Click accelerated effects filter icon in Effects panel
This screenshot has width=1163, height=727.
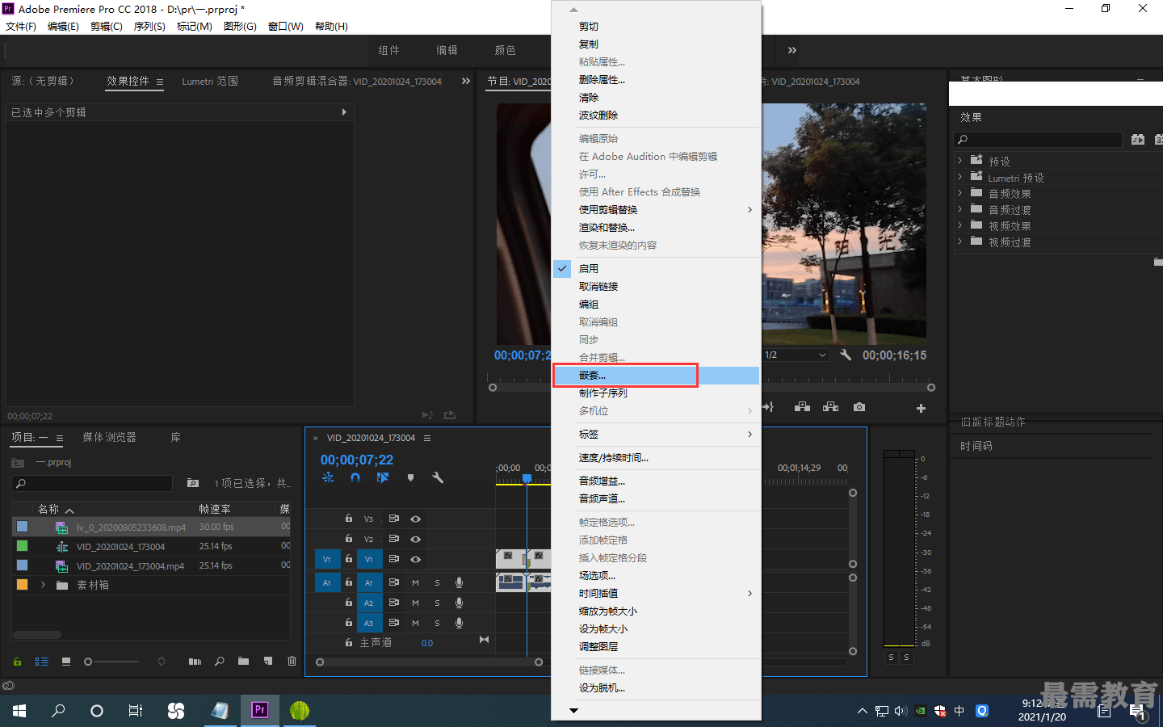(1138, 139)
